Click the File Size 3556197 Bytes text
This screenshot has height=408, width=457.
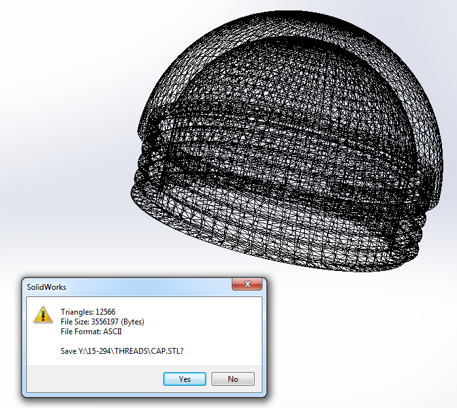click(102, 322)
